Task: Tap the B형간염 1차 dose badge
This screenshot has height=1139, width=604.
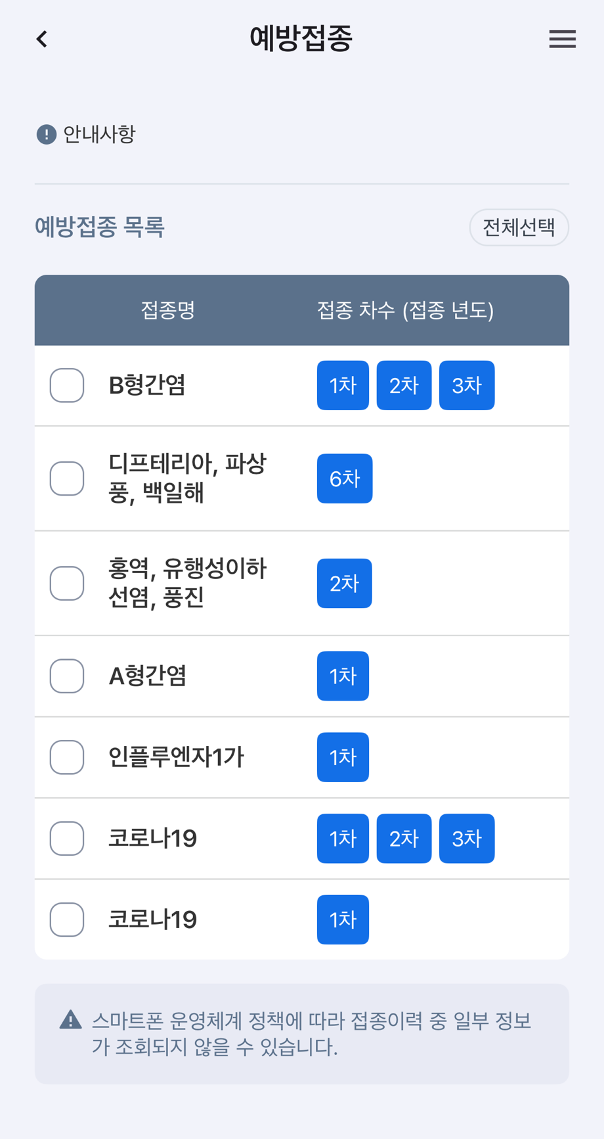Action: click(x=343, y=385)
